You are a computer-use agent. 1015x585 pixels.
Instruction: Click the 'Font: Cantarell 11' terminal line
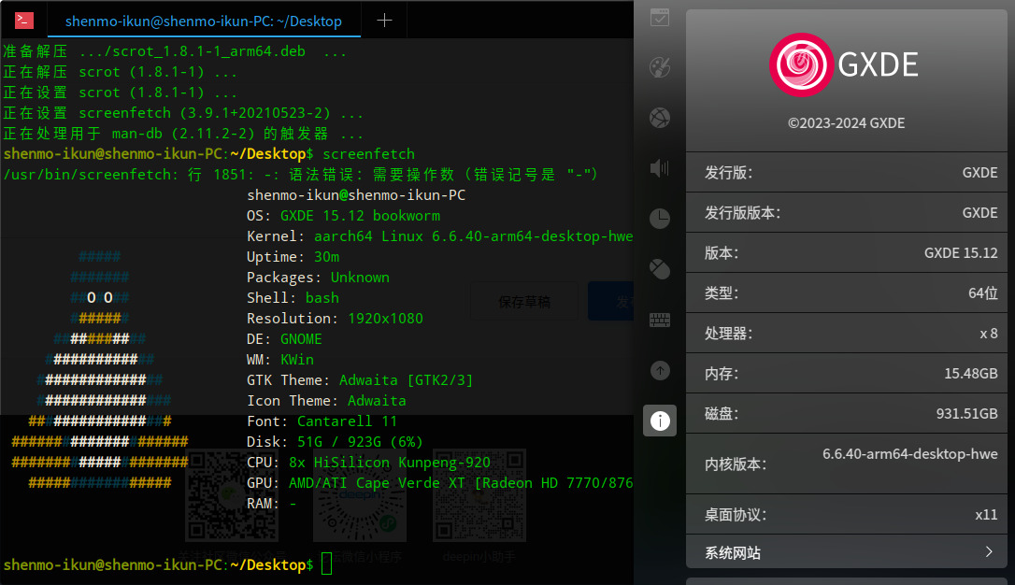pos(322,421)
